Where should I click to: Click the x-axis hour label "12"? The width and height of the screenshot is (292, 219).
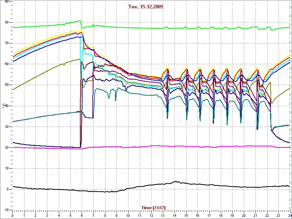[151, 216]
